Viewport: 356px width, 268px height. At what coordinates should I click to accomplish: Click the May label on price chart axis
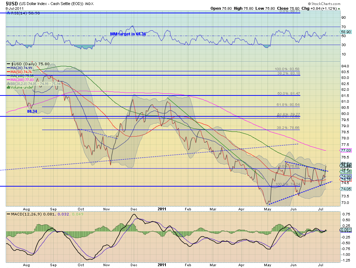268,209
